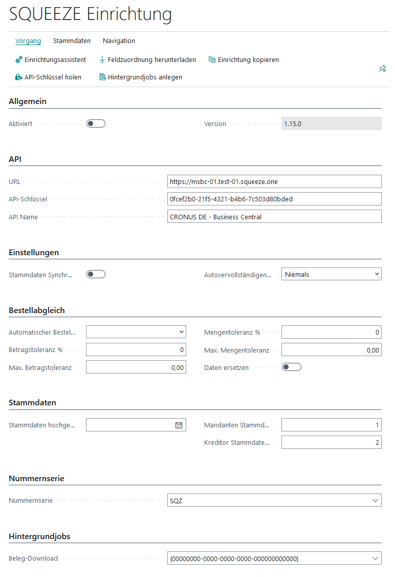This screenshot has height=577, width=395.
Task: Click the Einrichtung kopieren copy icon
Action: click(212, 60)
